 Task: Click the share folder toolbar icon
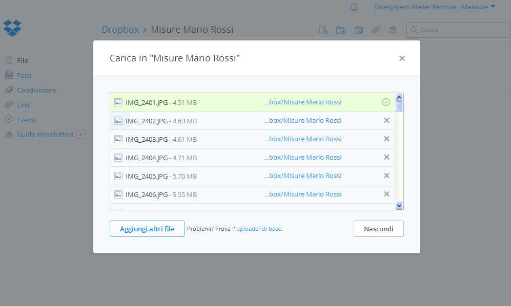(359, 30)
